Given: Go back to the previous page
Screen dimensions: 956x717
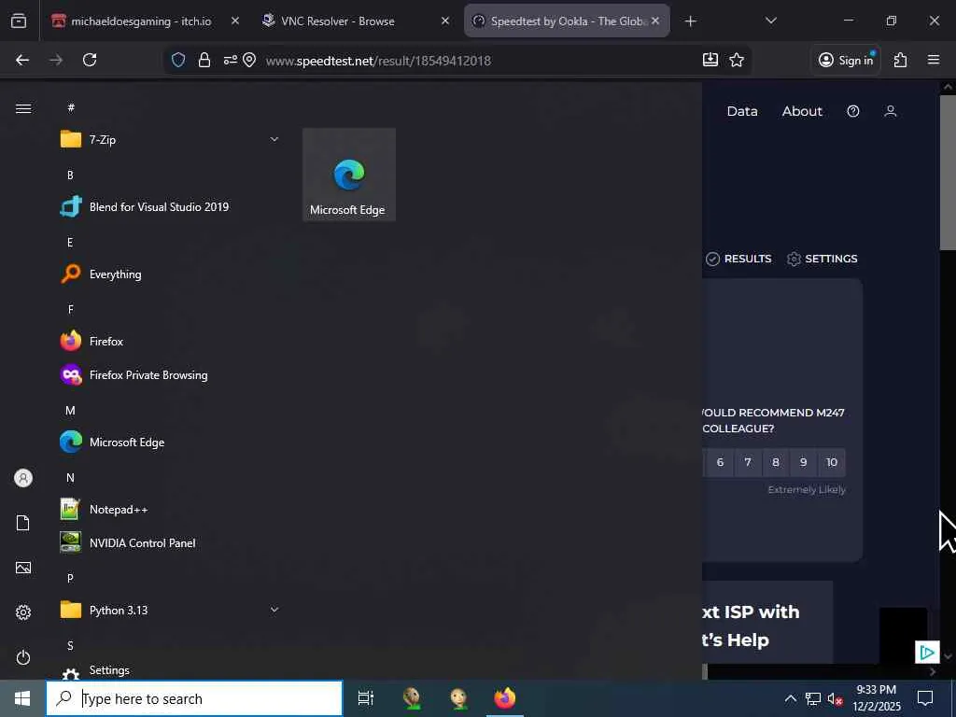Looking at the screenshot, I should tap(22, 60).
